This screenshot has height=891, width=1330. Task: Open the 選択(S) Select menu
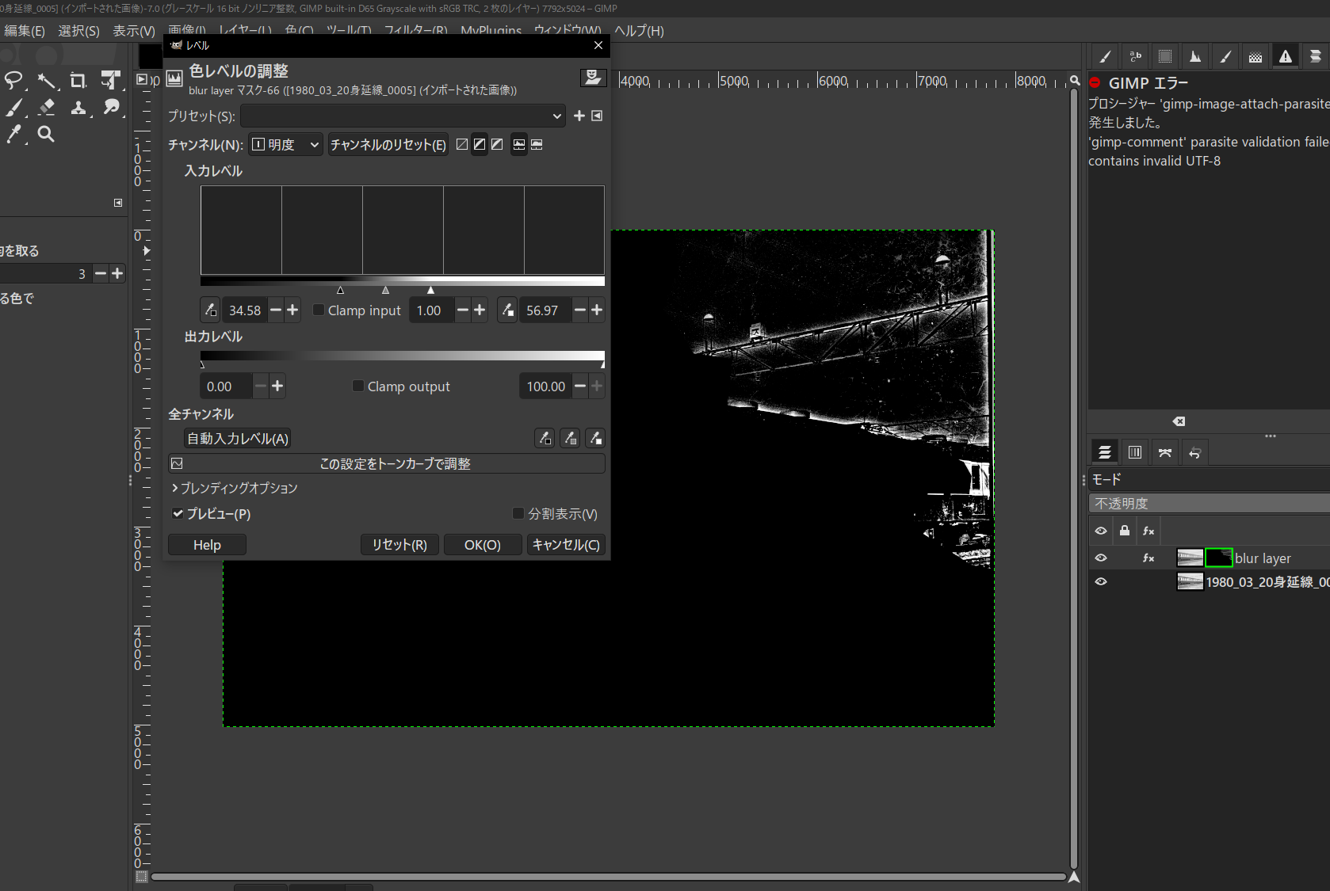[78, 31]
